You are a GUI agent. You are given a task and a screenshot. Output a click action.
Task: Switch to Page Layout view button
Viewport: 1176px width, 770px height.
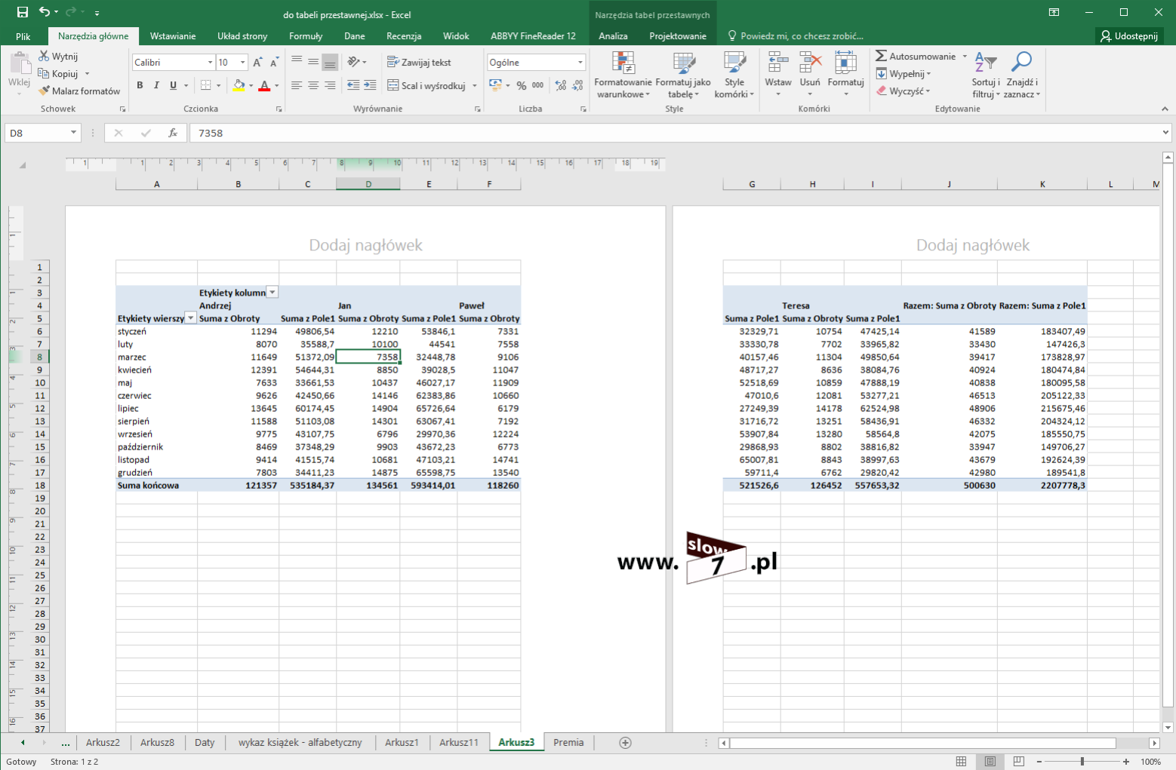[x=990, y=762]
